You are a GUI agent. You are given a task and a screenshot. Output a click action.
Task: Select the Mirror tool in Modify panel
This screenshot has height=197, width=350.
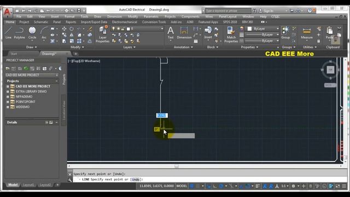pos(72,35)
